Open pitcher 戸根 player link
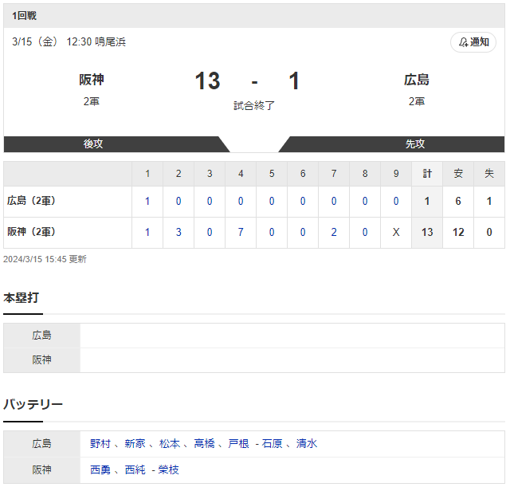The width and height of the screenshot is (510, 491). (x=239, y=445)
